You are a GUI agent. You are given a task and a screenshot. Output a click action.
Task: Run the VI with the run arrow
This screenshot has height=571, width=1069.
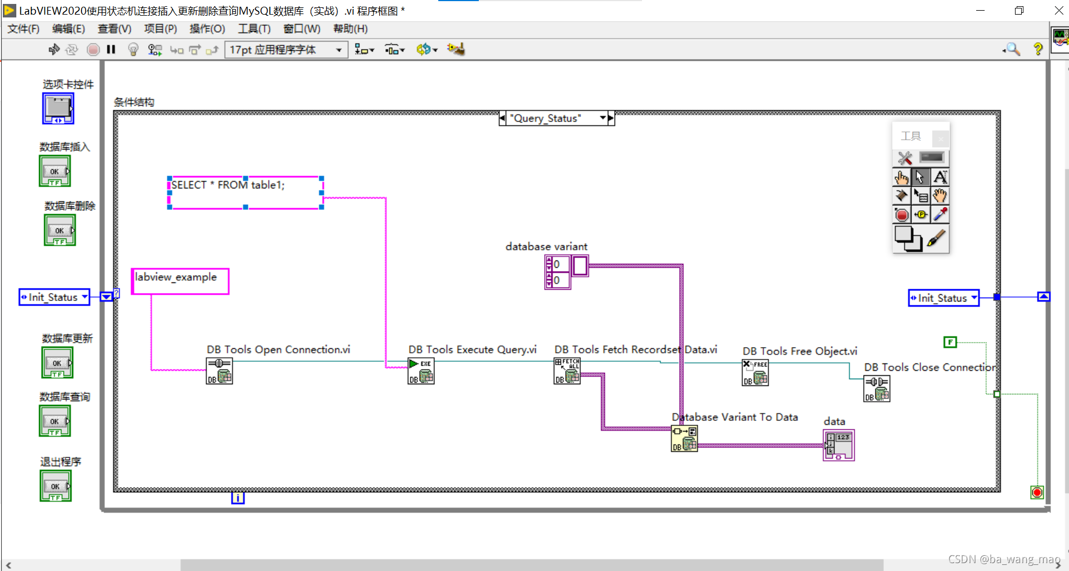(x=54, y=50)
